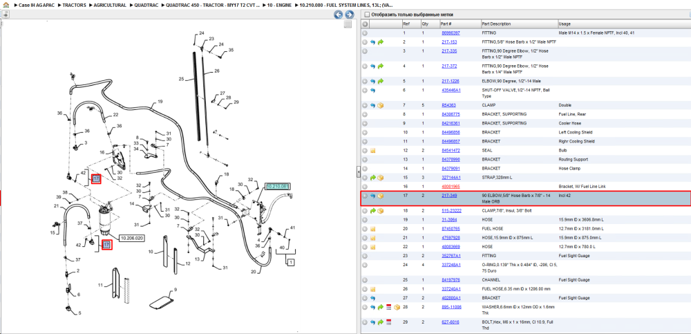Open part number 86990397 link
The image size is (691, 334).
pyautogui.click(x=451, y=33)
